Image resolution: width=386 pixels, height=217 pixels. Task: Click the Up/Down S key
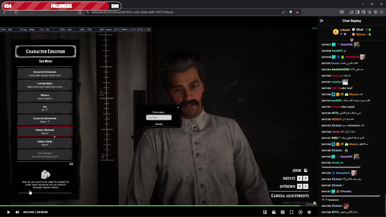(x=305, y=186)
